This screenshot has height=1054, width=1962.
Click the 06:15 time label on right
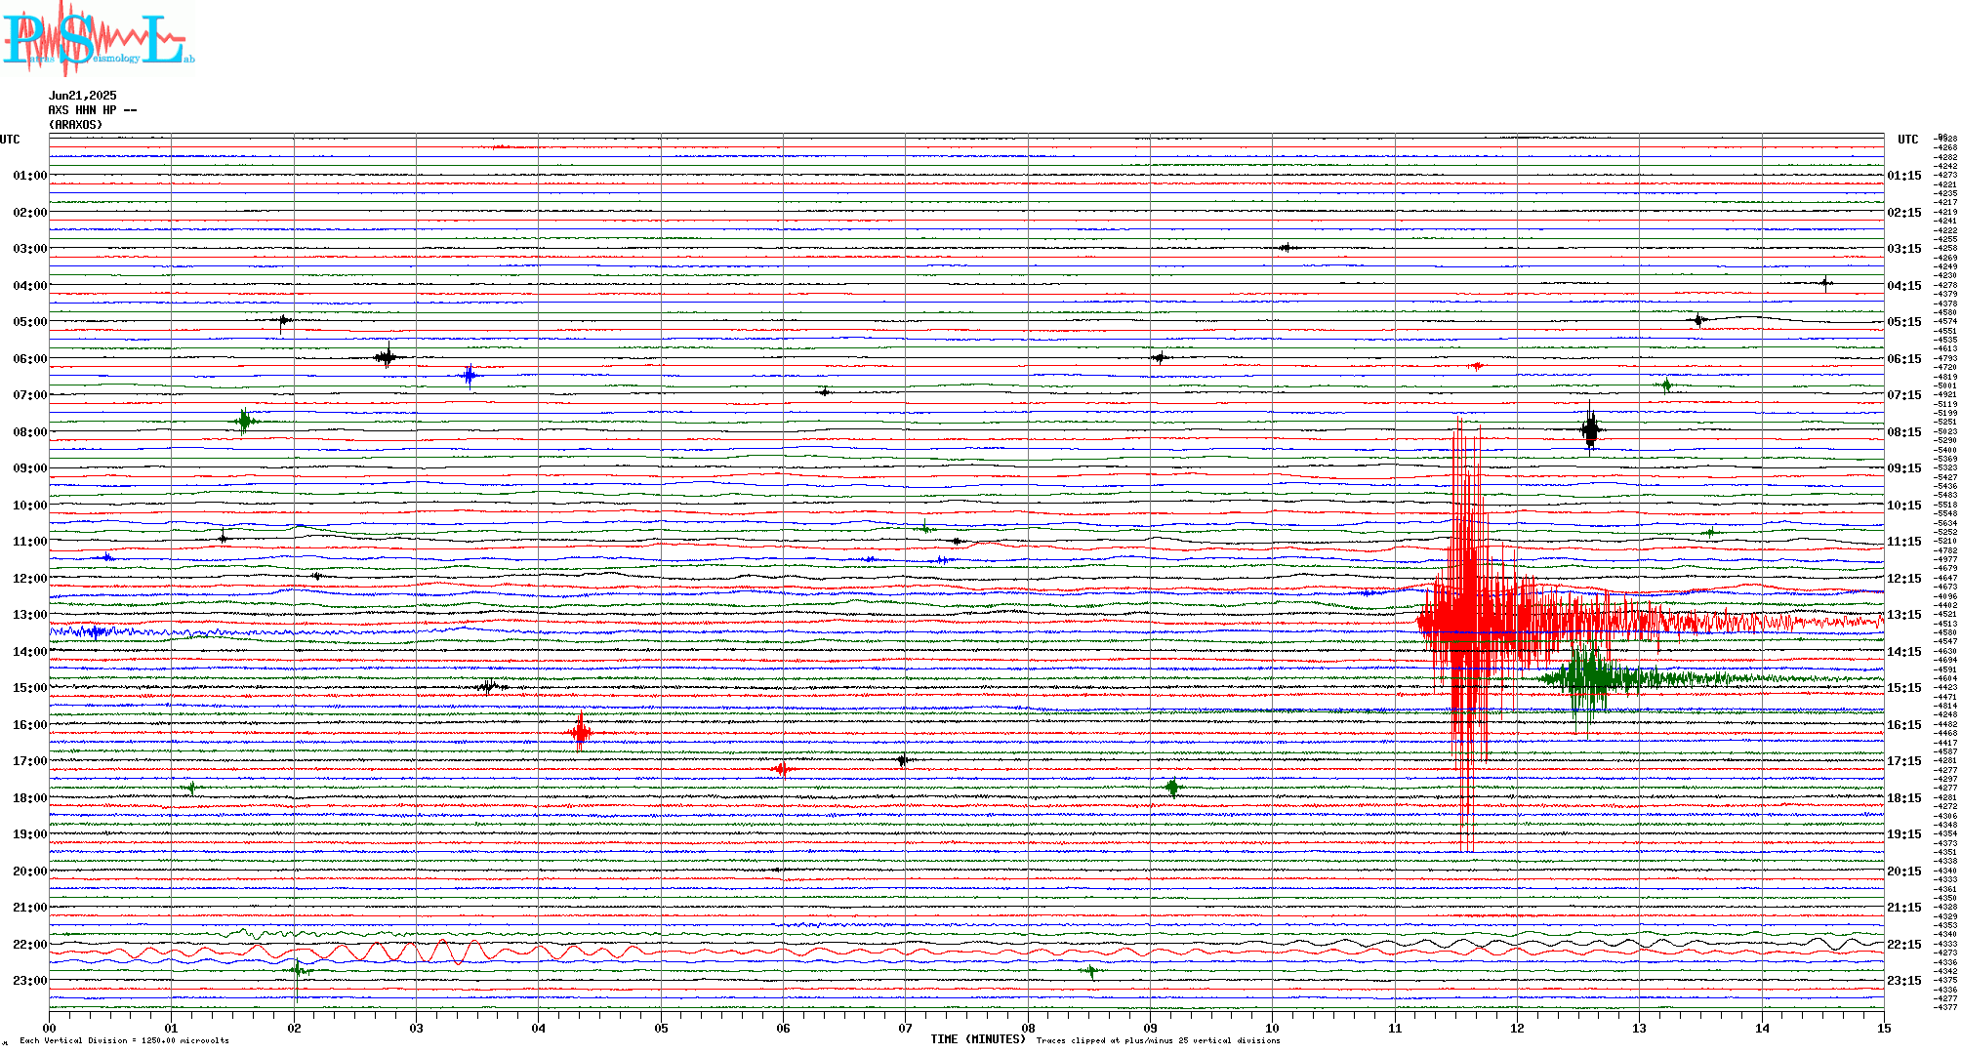pos(1904,359)
